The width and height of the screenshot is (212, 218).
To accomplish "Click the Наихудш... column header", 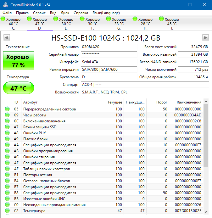I will pyautogui.click(x=135, y=102).
